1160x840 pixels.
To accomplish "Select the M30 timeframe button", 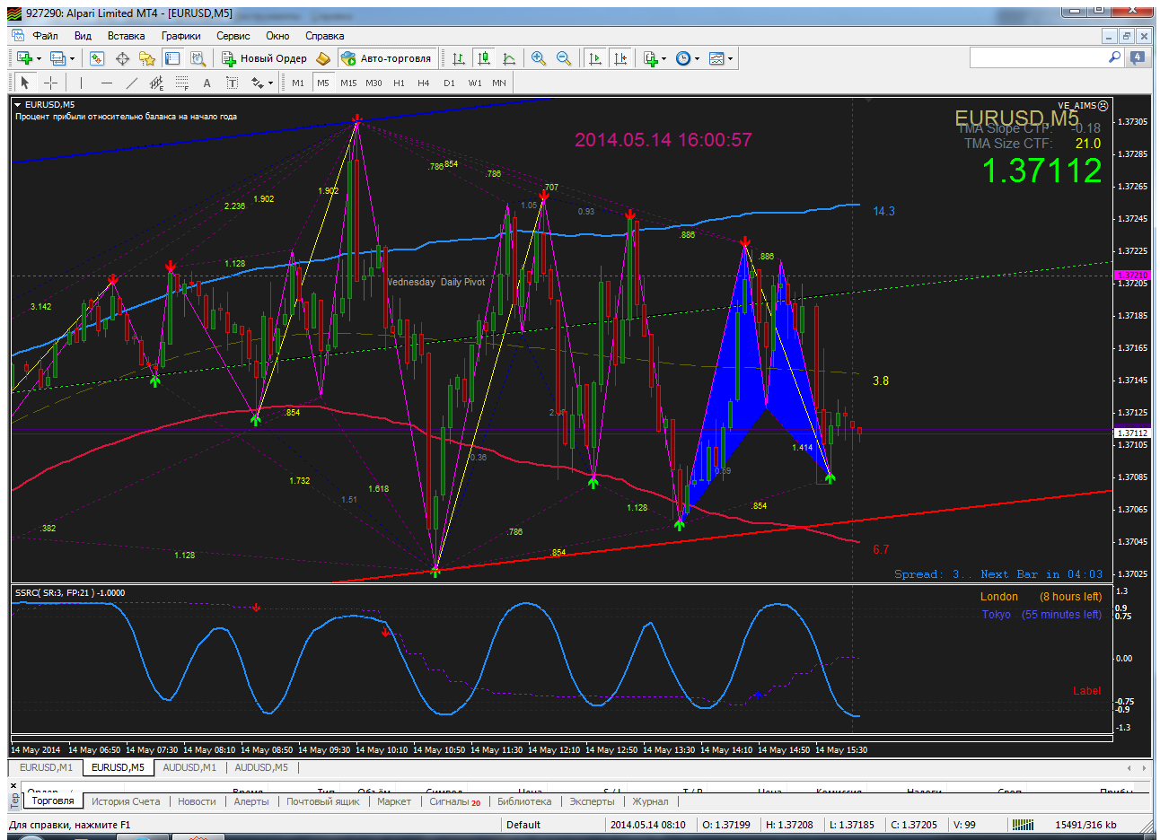I will [x=373, y=83].
